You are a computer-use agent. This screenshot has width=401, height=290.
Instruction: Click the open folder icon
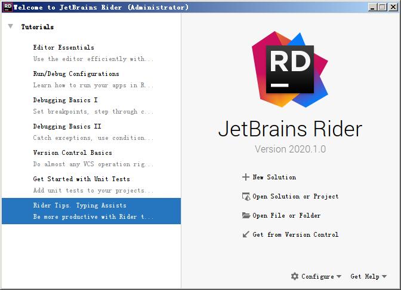click(x=246, y=215)
